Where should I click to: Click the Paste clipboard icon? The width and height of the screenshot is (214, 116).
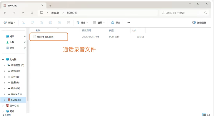tap(41, 22)
